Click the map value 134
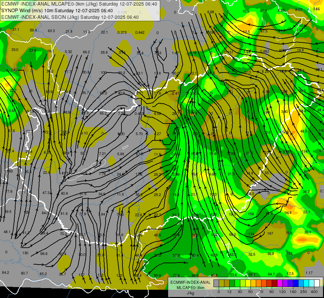This screenshot has height=298, width=324. (x=251, y=234)
